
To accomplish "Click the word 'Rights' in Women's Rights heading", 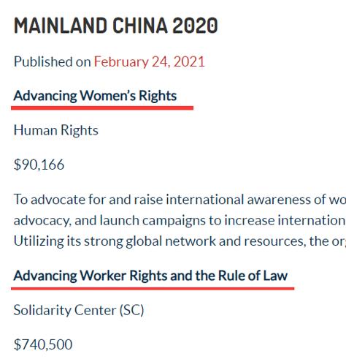I will (x=158, y=96).
